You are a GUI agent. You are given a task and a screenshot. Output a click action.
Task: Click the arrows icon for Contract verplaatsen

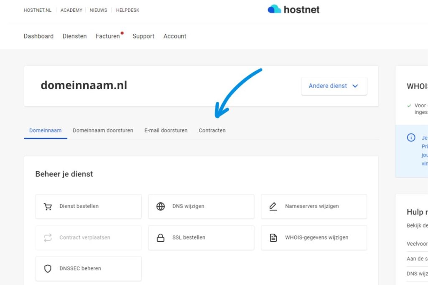coord(48,238)
